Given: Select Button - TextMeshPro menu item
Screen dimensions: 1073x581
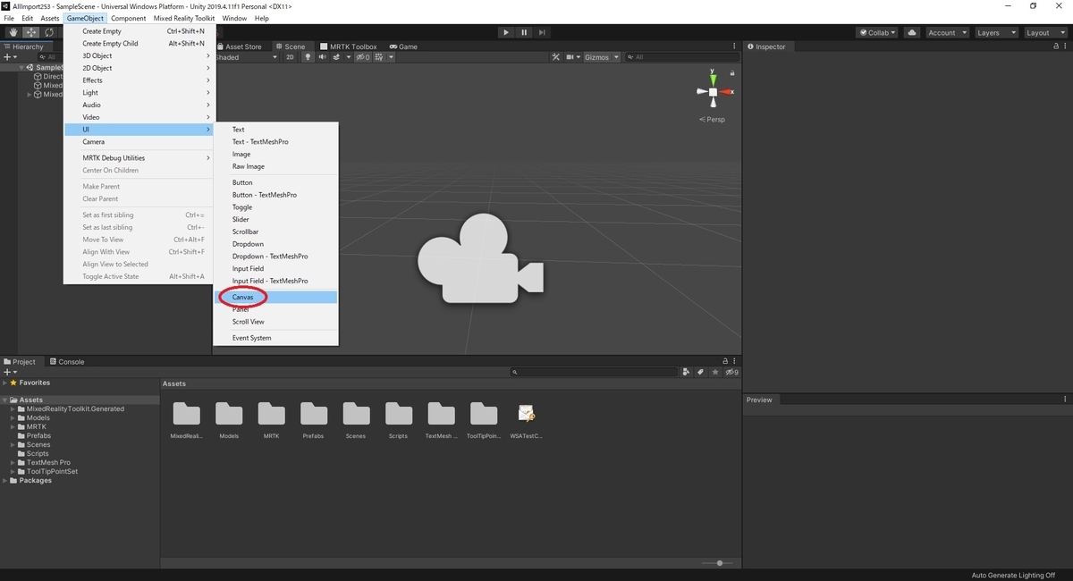Looking at the screenshot, I should tap(275, 195).
